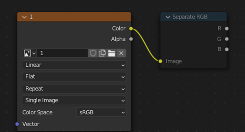Unlink image with the X icon
The image size is (245, 132).
[x=121, y=53]
